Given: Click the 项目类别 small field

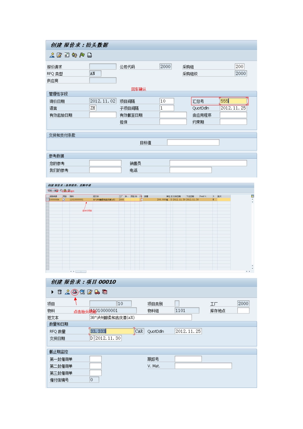Looking at the screenshot, I should [x=177, y=304].
